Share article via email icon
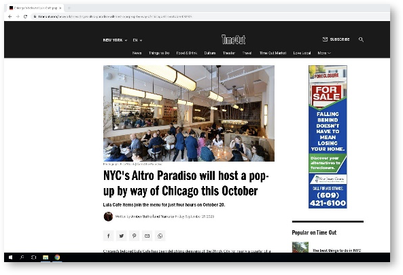403x275 pixels. tap(147, 236)
